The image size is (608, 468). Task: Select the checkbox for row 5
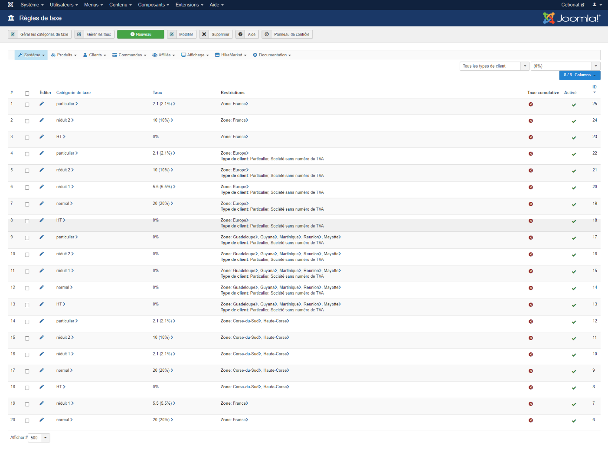pyautogui.click(x=27, y=171)
